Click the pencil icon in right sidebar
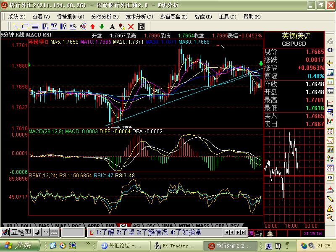Viewport: 336px width, 252px height. [330, 199]
